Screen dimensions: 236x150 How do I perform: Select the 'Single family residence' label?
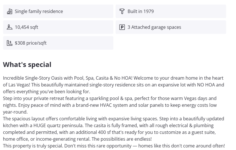[x=39, y=11]
